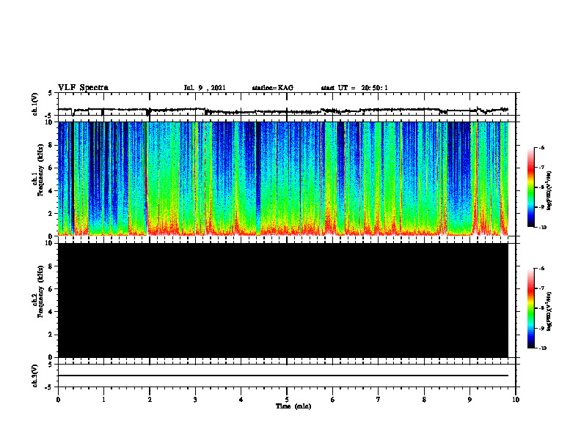Click time axis tick label "6"
The height and width of the screenshot is (448, 581).
[332, 400]
